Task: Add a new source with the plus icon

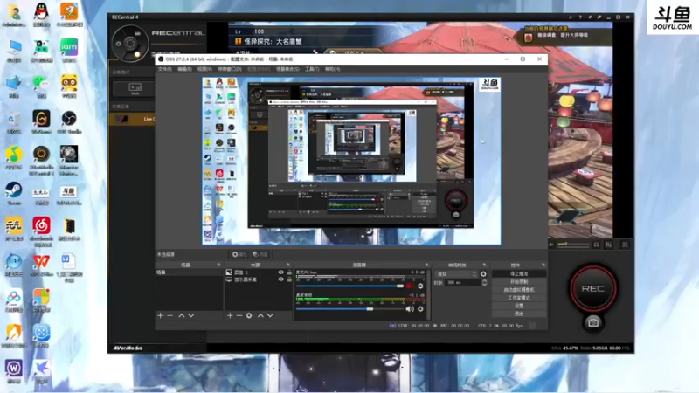Action: point(230,315)
